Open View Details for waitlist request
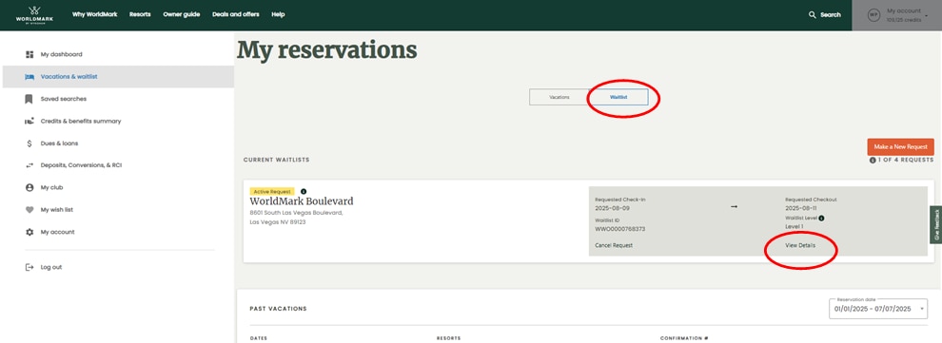The width and height of the screenshot is (942, 343). [800, 245]
